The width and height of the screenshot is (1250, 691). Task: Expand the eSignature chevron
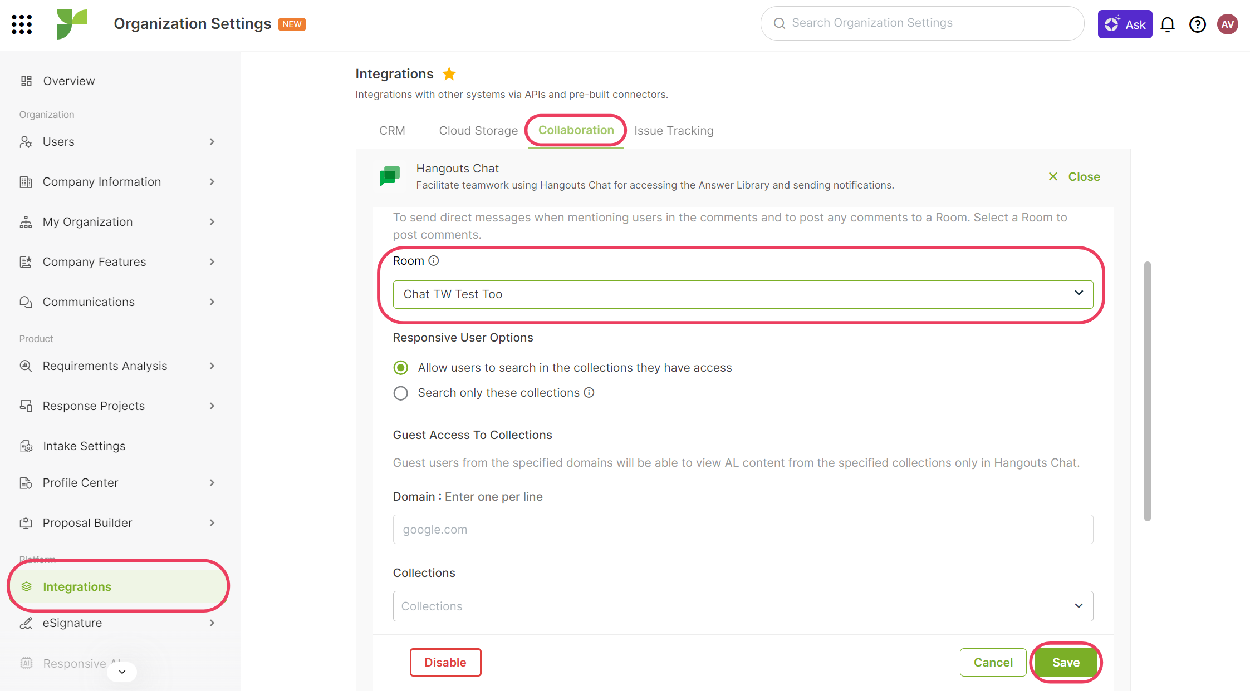click(x=212, y=623)
